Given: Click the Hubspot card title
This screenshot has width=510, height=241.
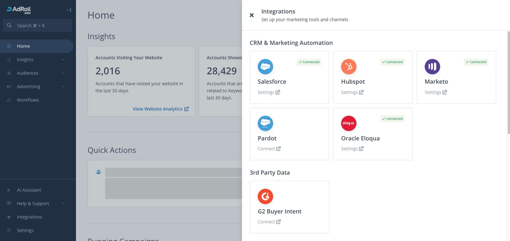Looking at the screenshot, I should pos(353,81).
